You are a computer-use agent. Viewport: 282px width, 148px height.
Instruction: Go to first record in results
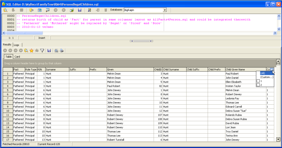[5, 51]
